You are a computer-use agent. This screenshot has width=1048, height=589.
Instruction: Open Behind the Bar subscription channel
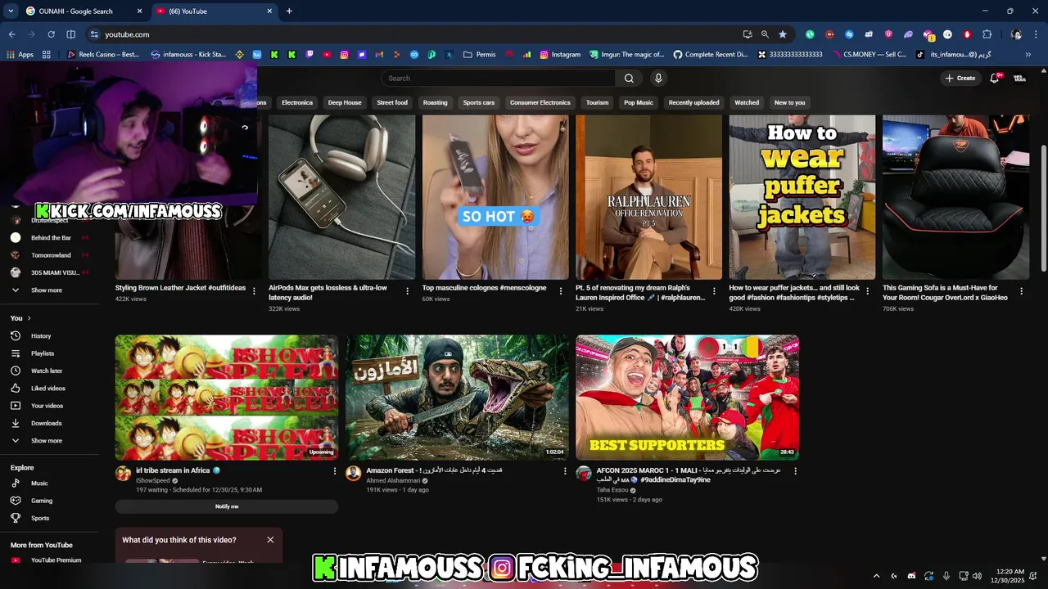click(49, 238)
